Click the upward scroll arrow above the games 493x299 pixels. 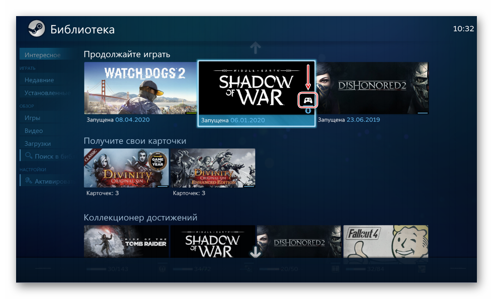256,48
